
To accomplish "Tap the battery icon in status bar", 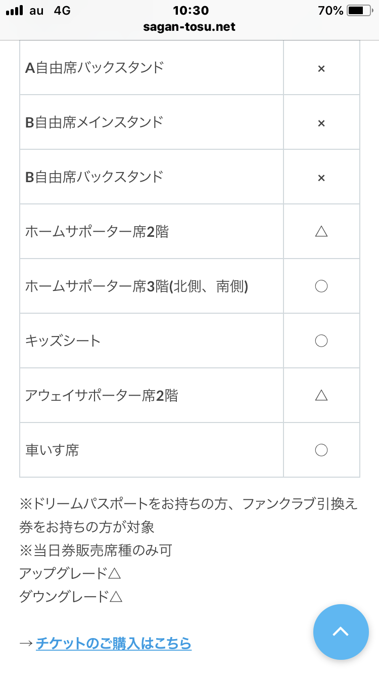I will click(x=359, y=11).
